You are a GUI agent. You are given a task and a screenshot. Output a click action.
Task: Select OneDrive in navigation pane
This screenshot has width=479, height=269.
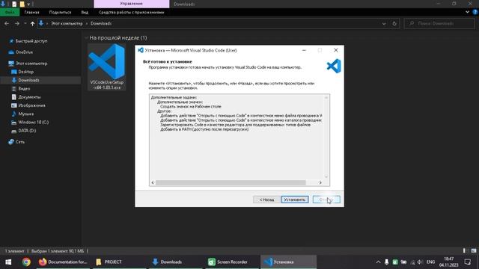click(x=21, y=52)
